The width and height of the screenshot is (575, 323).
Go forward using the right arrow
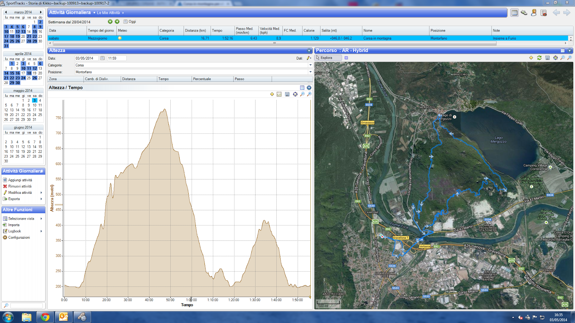tap(567, 13)
